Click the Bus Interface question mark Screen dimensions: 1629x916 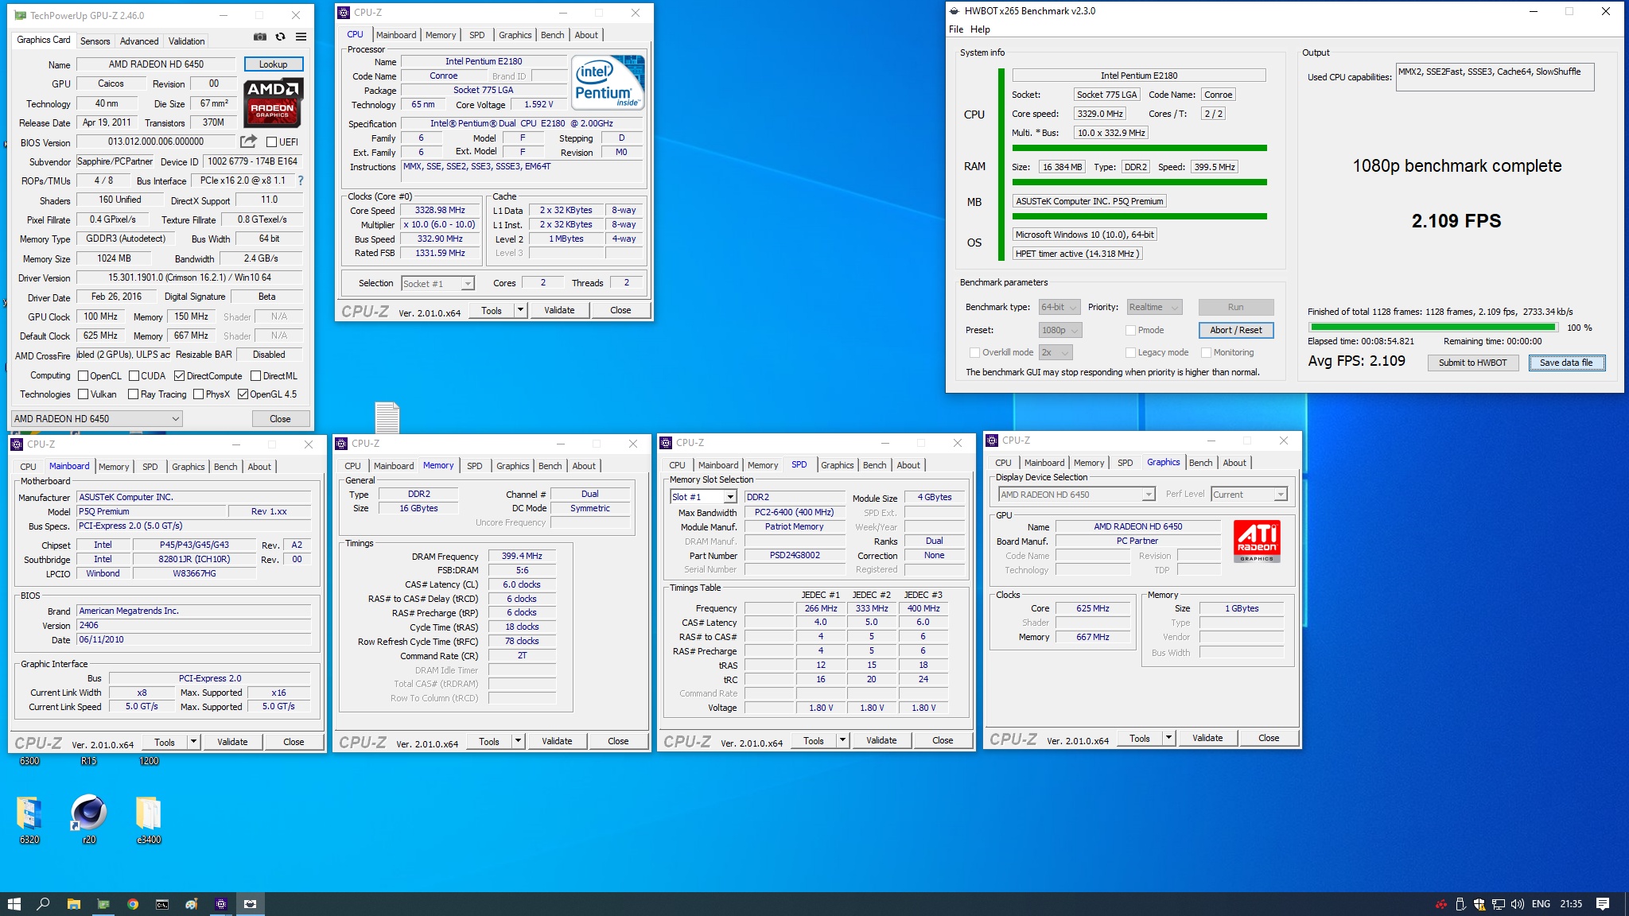tap(301, 180)
